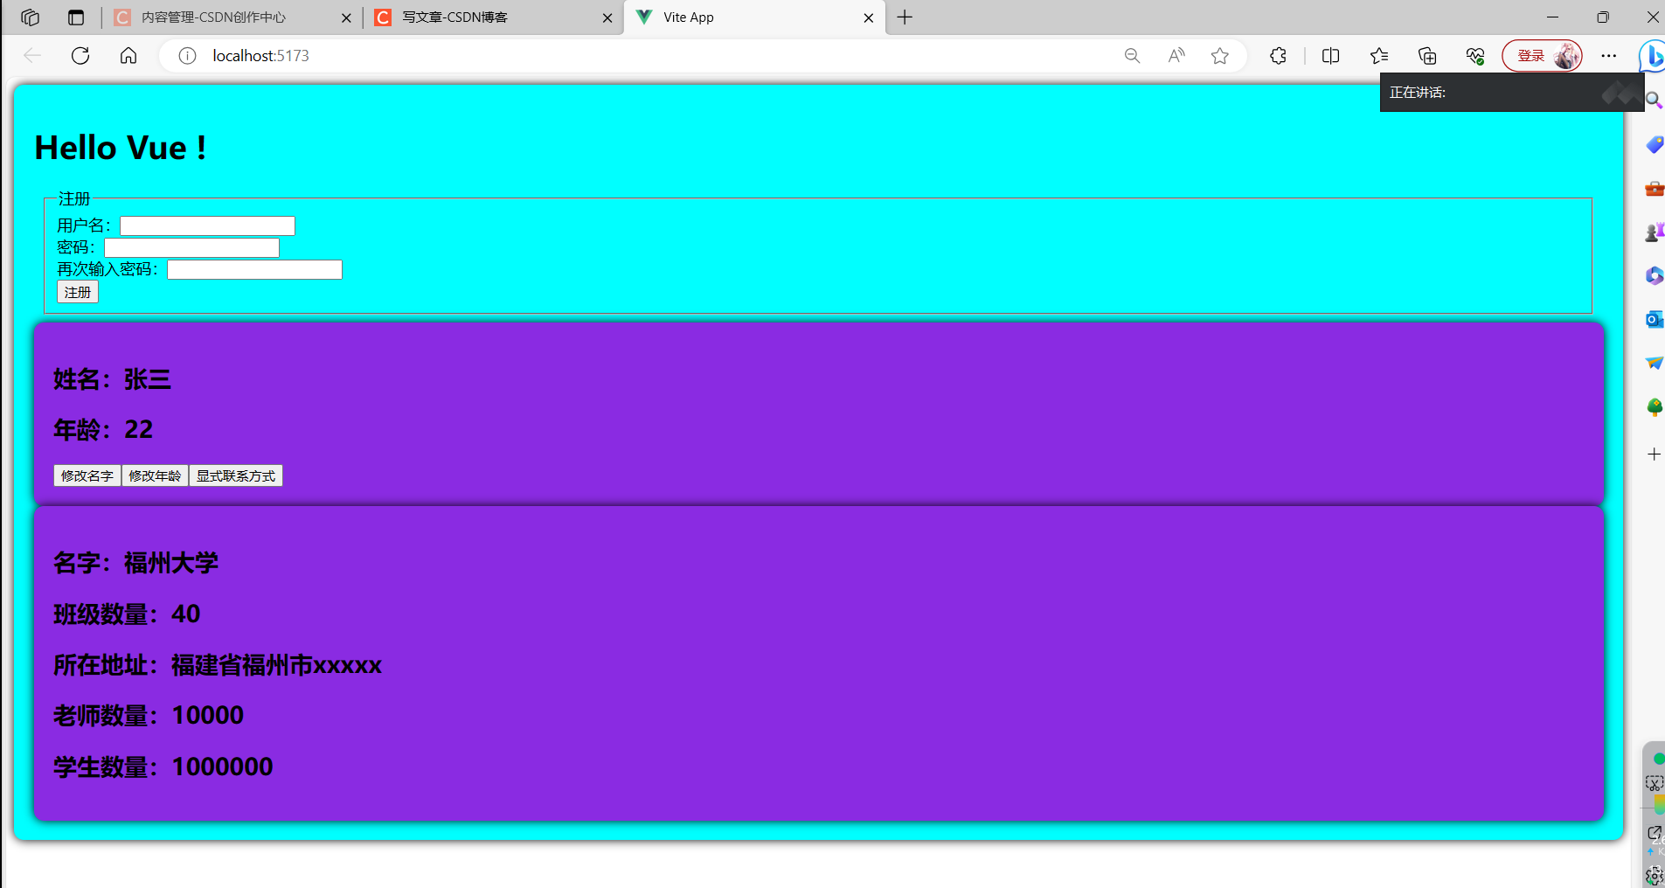Click the sidebar screenshot capture icon
The image size is (1665, 888).
1654,783
